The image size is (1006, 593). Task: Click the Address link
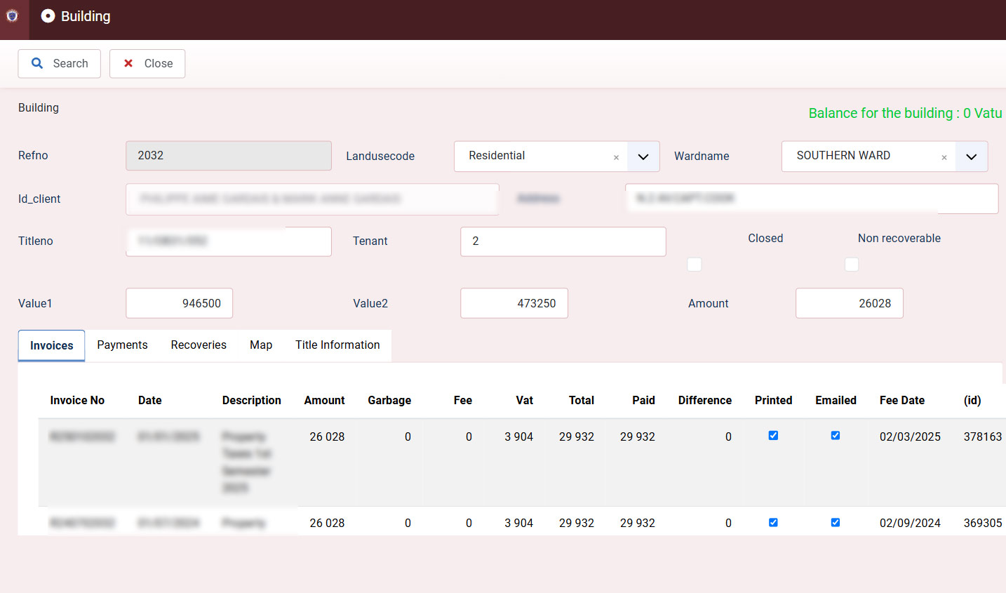click(538, 198)
